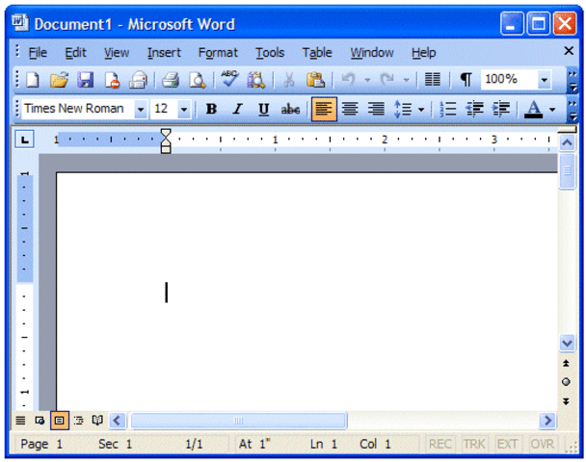Align text right
The width and height of the screenshot is (586, 462).
coord(376,109)
